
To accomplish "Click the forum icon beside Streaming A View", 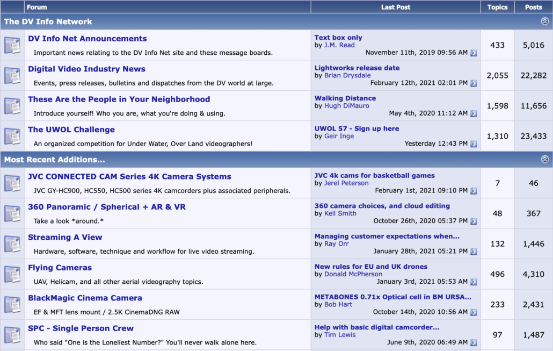I will coord(12,244).
